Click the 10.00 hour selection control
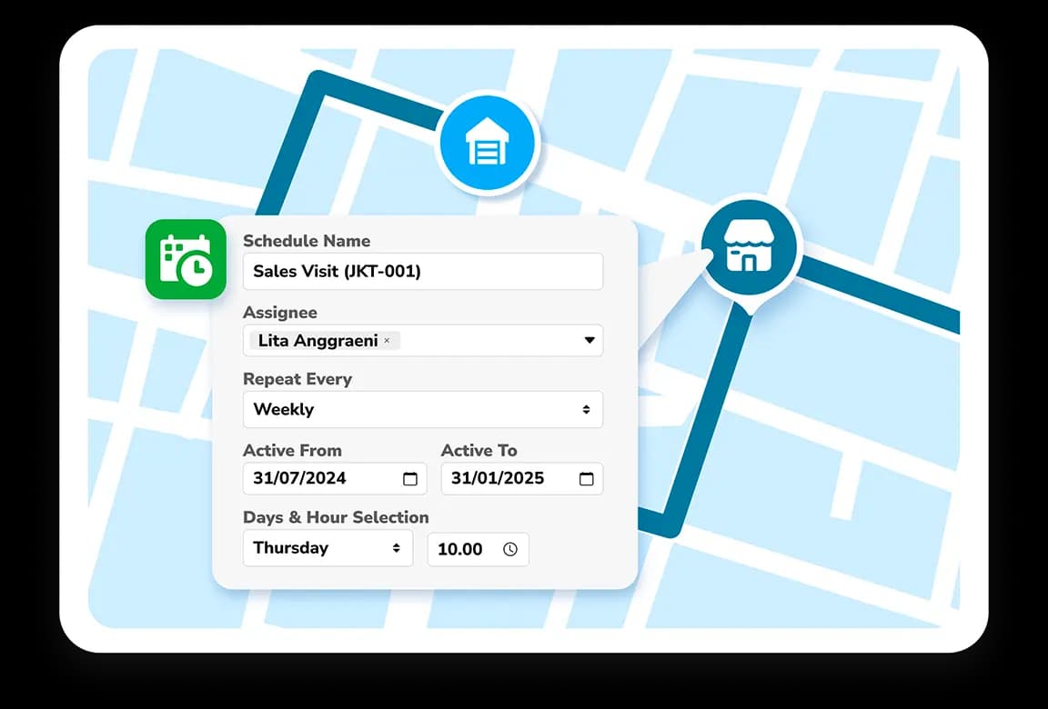Viewport: 1048px width, 709px height. coord(478,548)
